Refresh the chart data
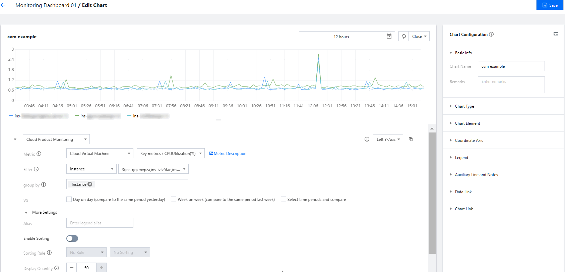This screenshot has width=565, height=272. (x=404, y=36)
